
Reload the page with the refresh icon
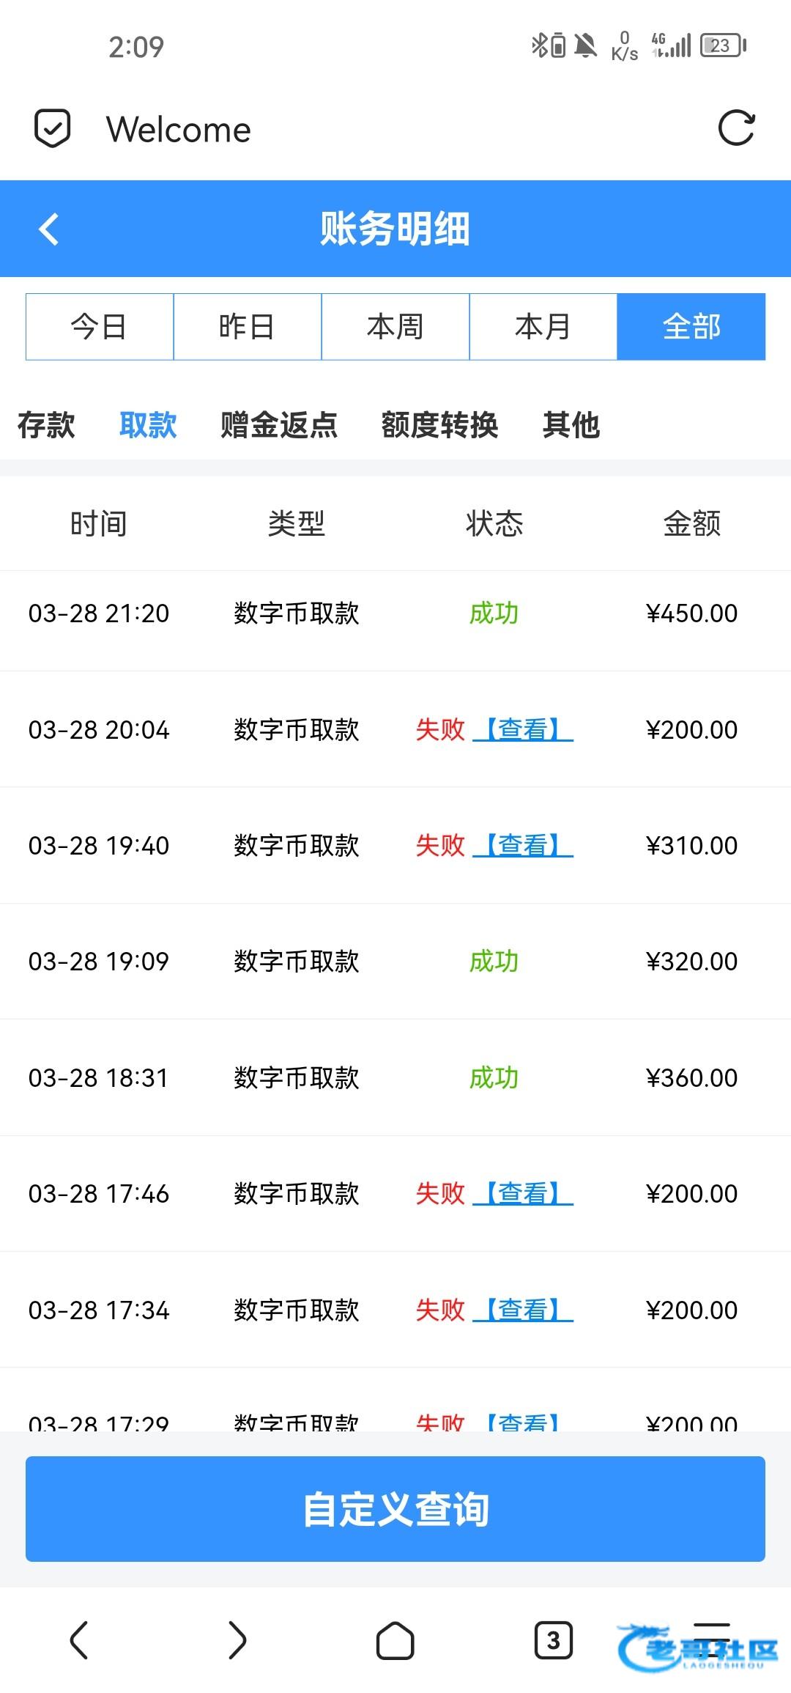736,129
